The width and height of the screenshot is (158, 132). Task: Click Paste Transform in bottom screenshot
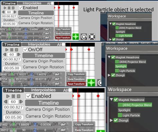pos(84,130)
